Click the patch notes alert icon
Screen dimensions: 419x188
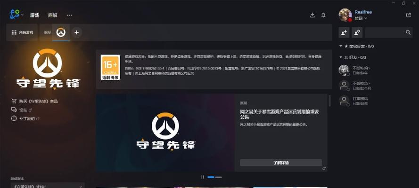coord(14,118)
